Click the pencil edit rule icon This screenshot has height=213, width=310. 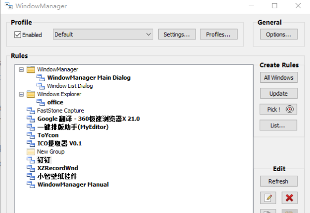268,197
